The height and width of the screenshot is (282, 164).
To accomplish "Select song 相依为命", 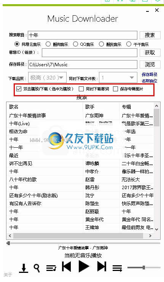I will pyautogui.click(x=18, y=131).
